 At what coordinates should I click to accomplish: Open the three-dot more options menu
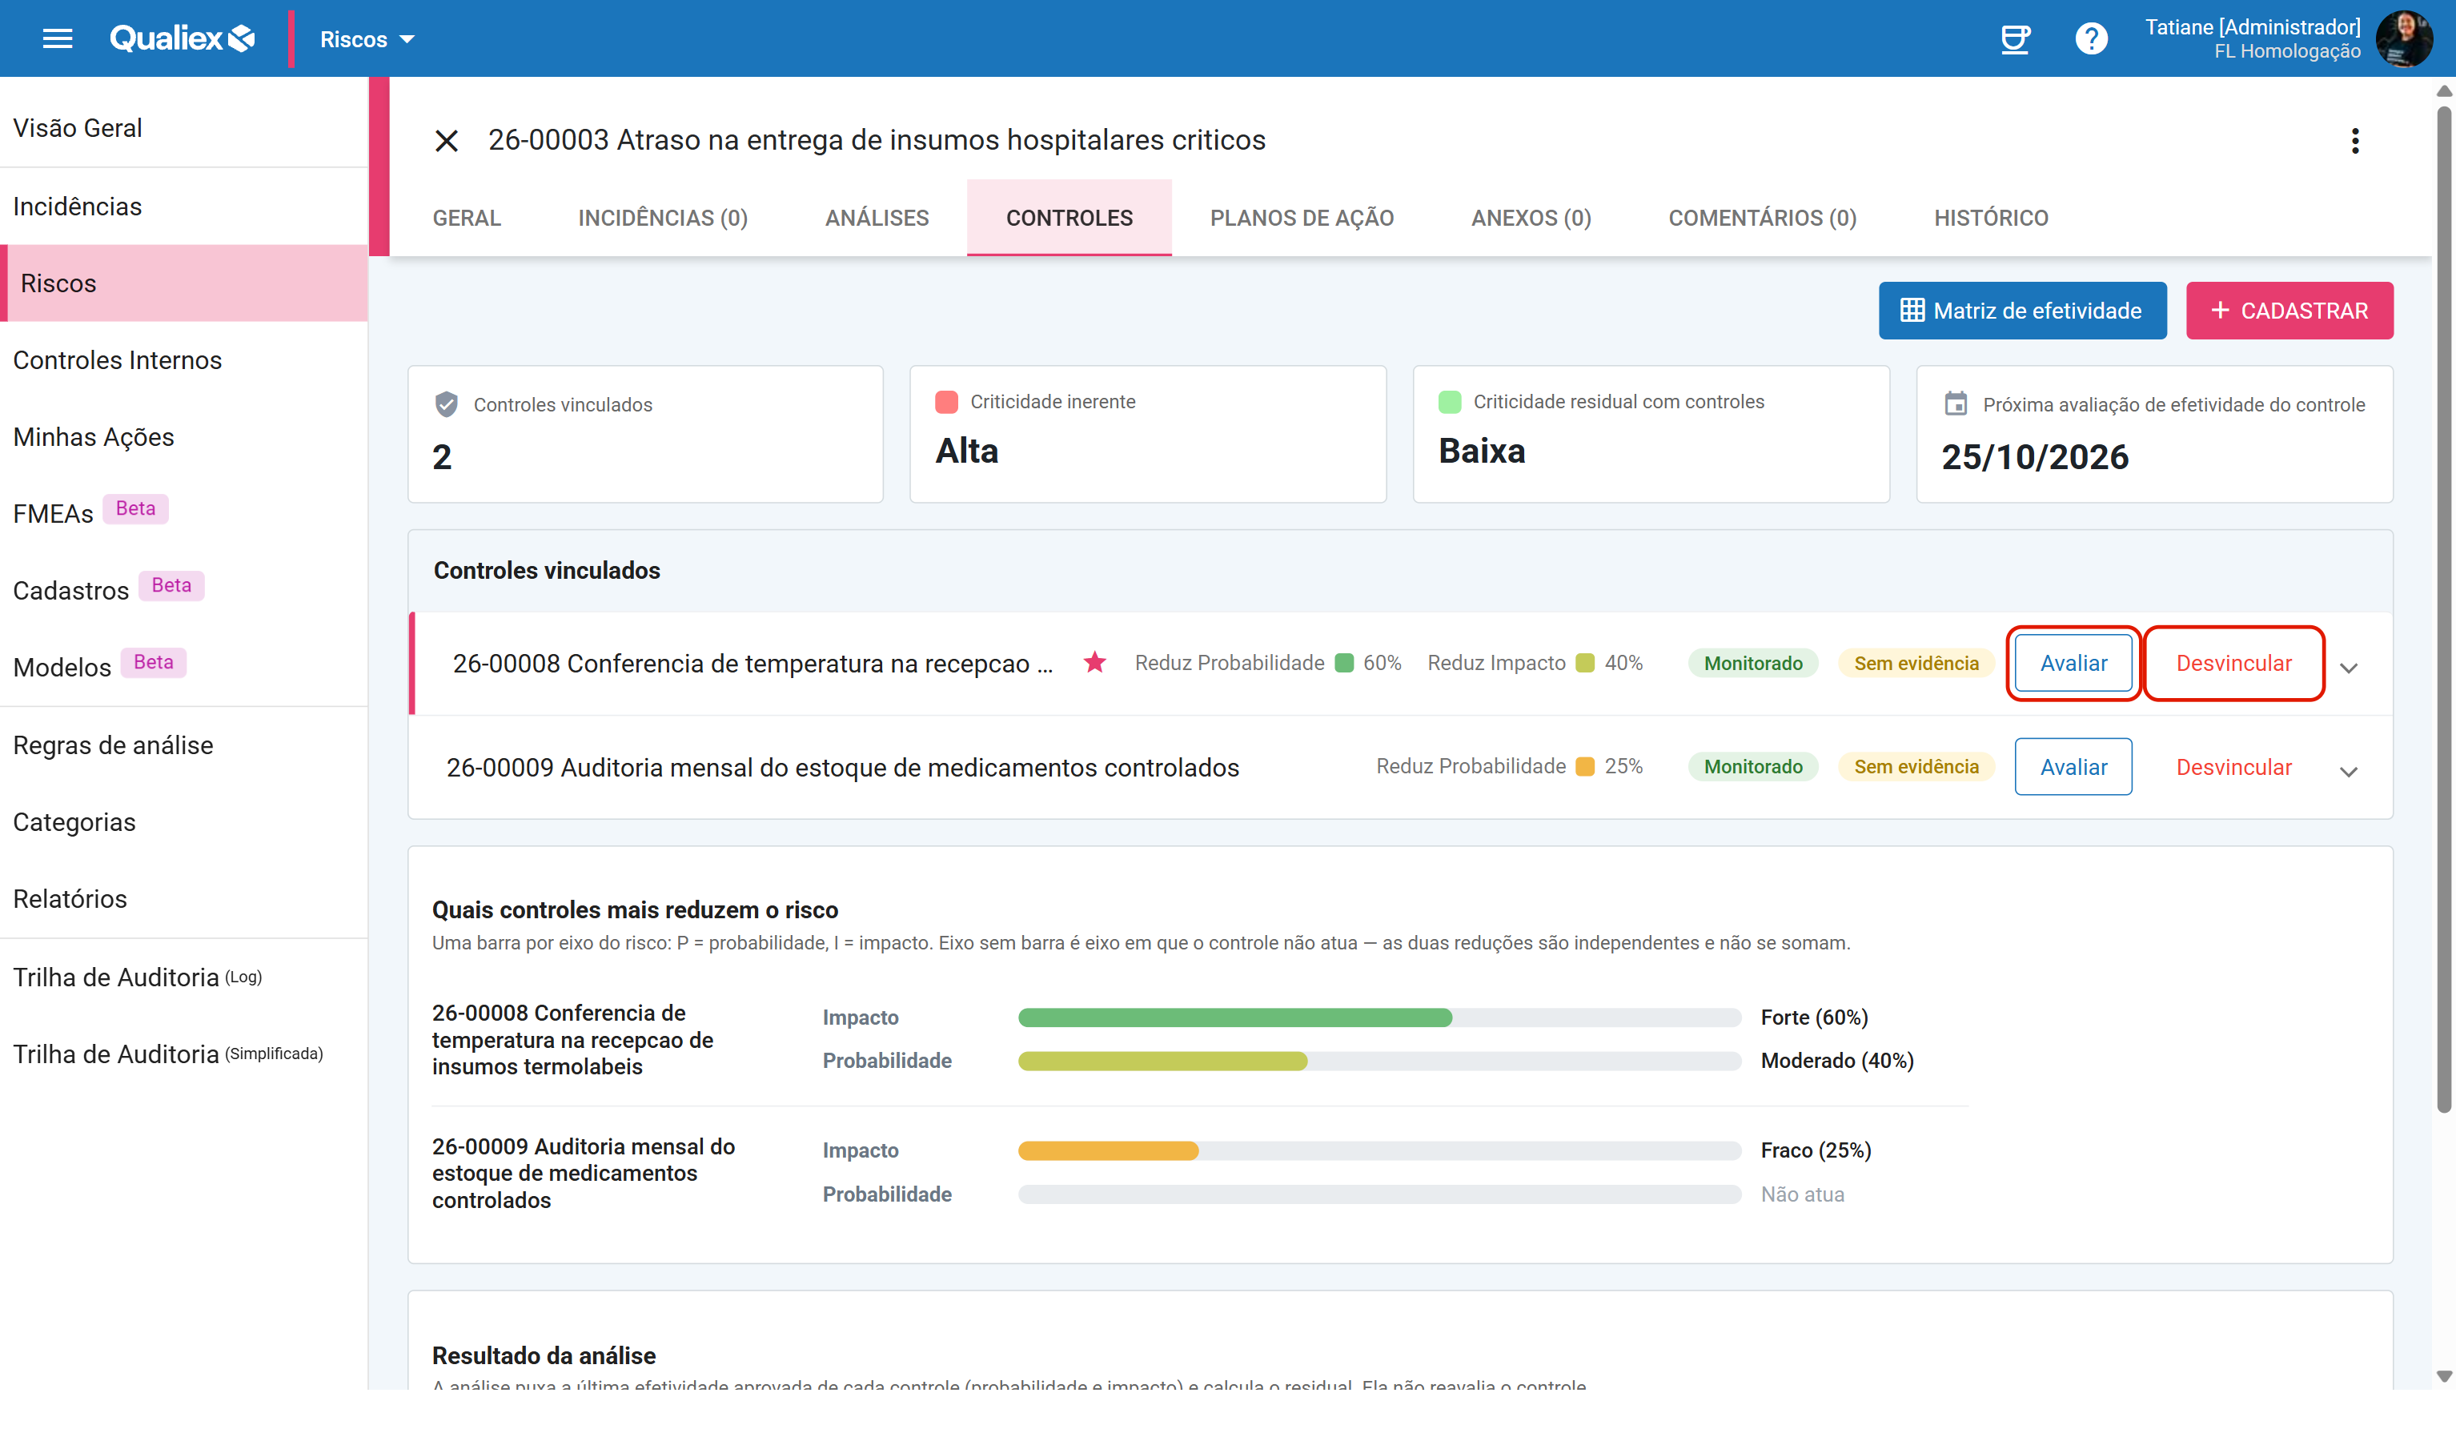[x=2354, y=142]
